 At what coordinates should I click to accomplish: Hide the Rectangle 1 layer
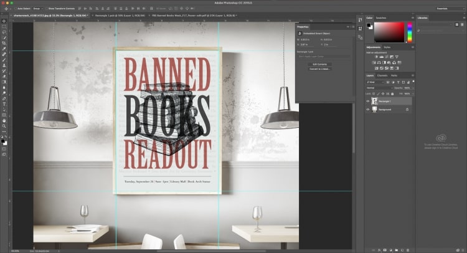tap(368, 101)
